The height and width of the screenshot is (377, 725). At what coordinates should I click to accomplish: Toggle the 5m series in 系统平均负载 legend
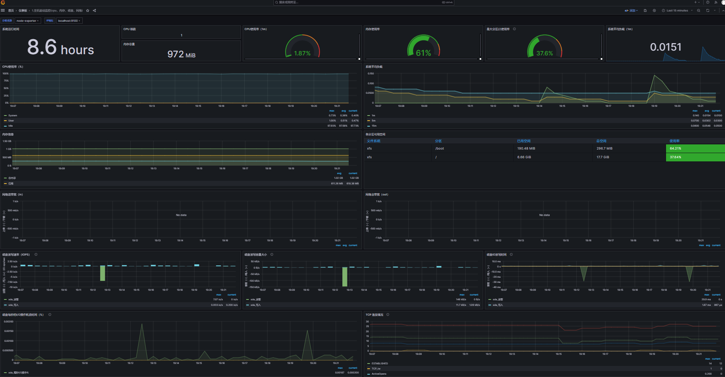pos(373,120)
